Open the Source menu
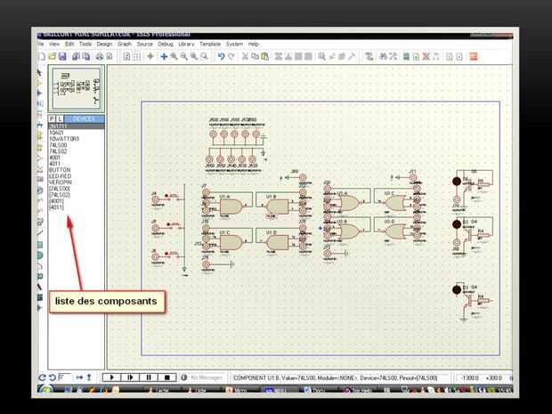This screenshot has width=552, height=414. coord(145,44)
